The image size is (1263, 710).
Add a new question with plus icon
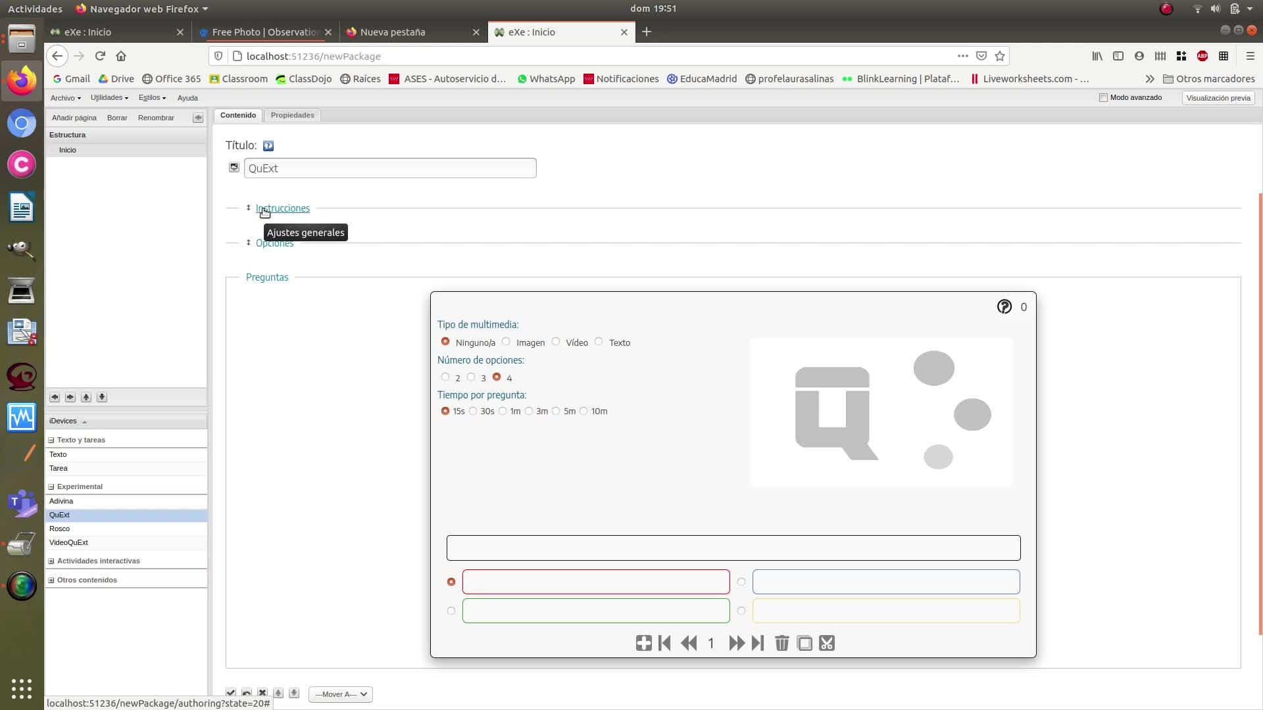pyautogui.click(x=643, y=643)
